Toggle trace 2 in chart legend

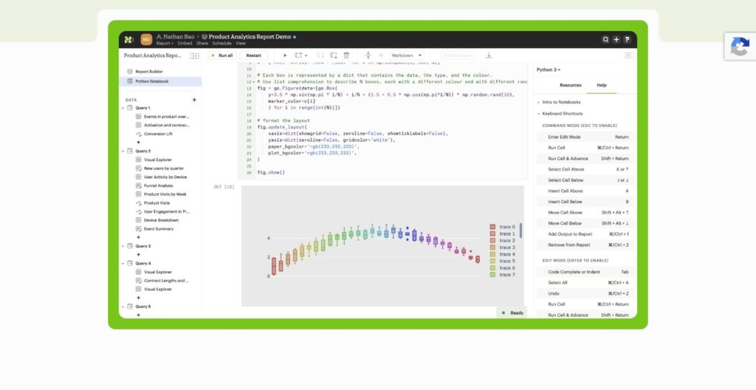pyautogui.click(x=502, y=240)
